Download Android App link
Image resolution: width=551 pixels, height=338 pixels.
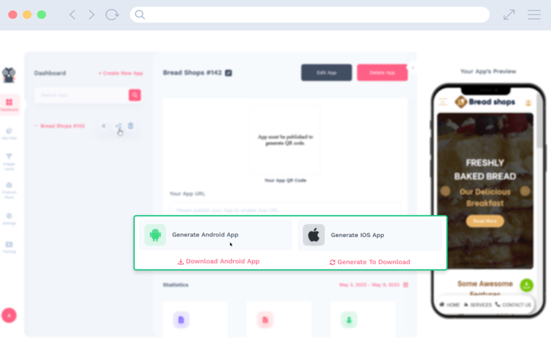219,261
